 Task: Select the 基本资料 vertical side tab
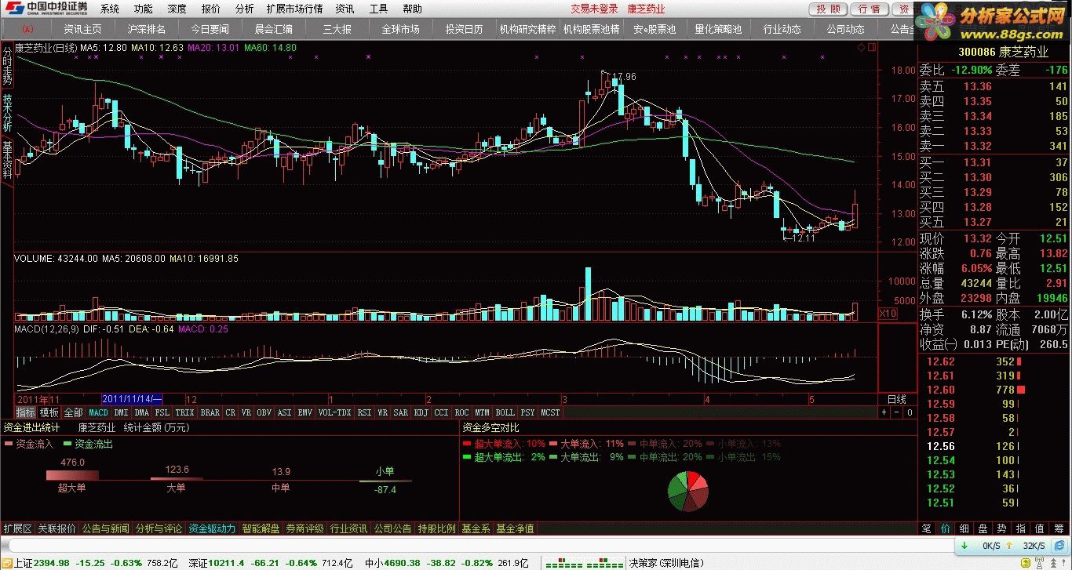tap(7, 160)
